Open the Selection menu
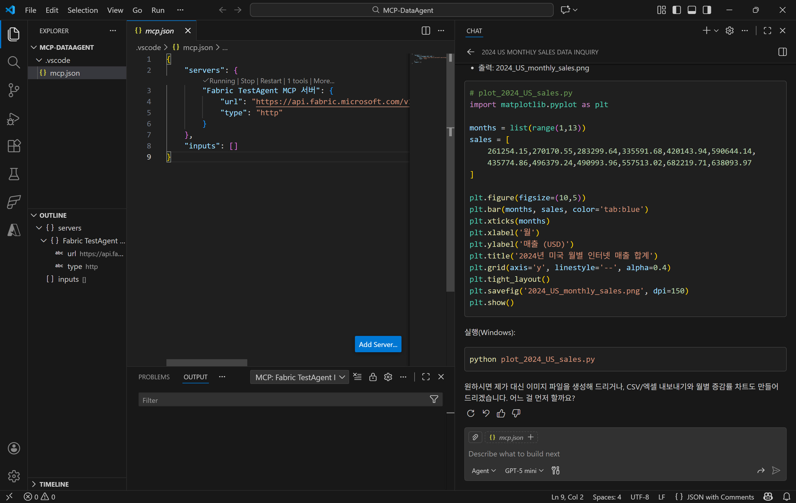 tap(83, 10)
